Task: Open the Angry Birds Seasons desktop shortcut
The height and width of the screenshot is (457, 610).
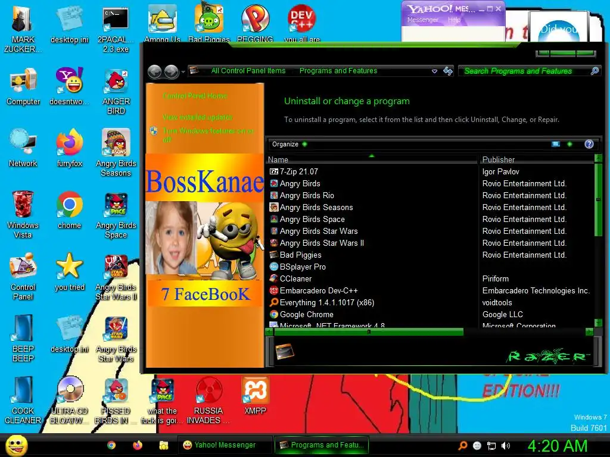Action: (x=116, y=153)
